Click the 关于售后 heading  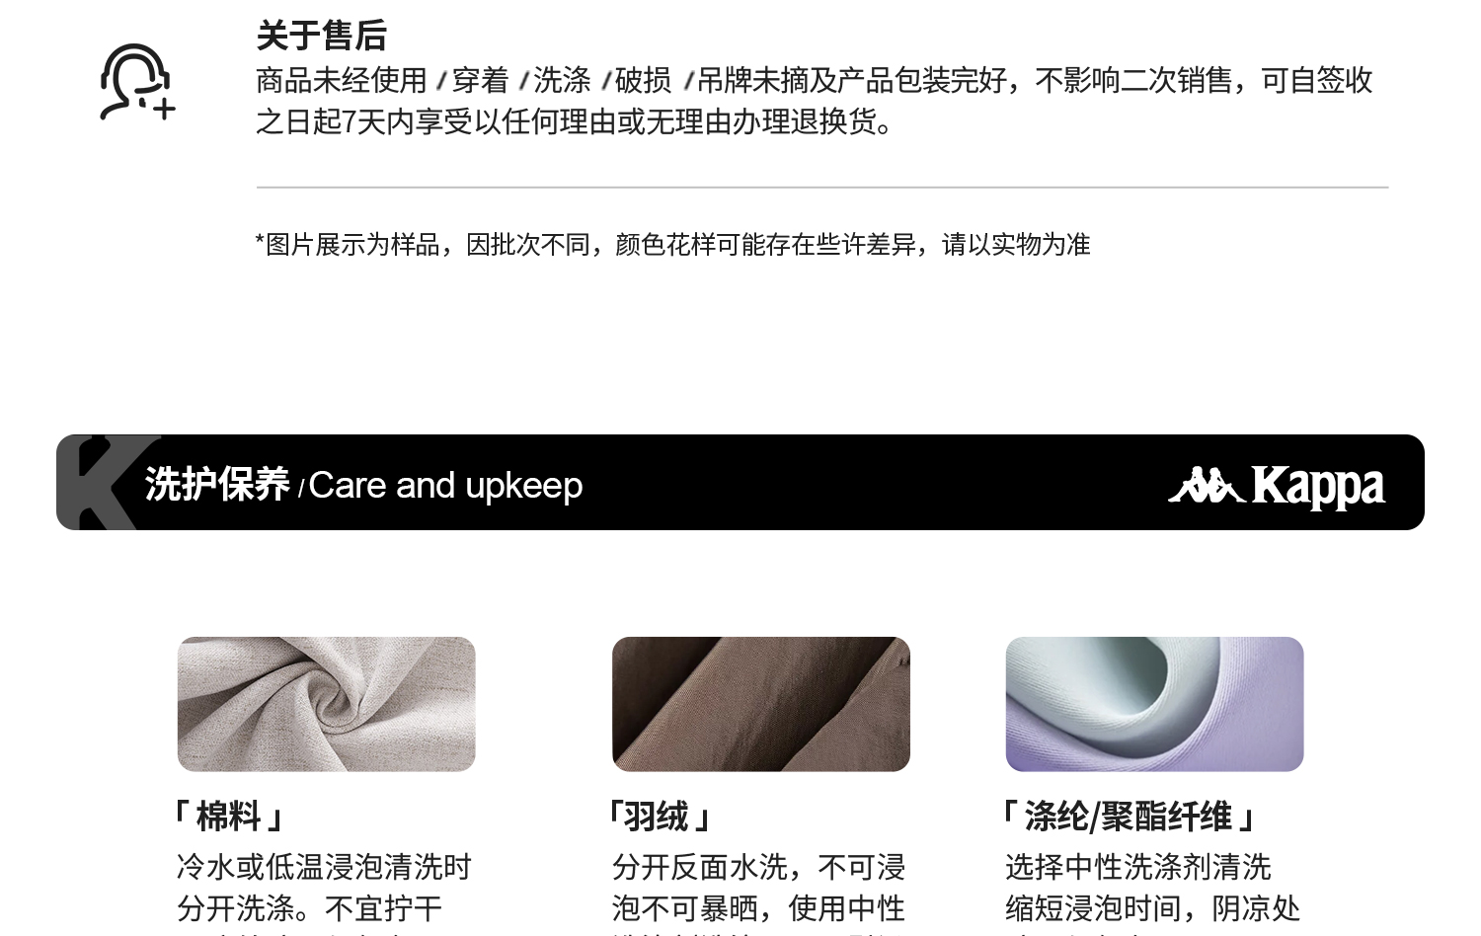(x=321, y=36)
